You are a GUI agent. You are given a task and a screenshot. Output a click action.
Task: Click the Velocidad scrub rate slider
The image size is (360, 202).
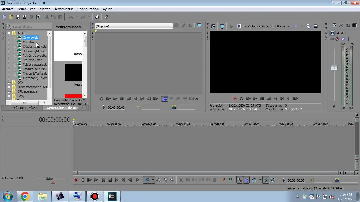coord(49,179)
